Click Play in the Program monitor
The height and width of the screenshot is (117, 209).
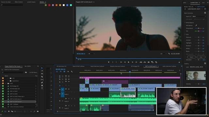(129, 62)
